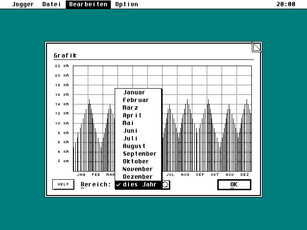The height and width of the screenshot is (230, 307).
Task: Click the SEP label on chart axis
Action: pyautogui.click(x=200, y=174)
